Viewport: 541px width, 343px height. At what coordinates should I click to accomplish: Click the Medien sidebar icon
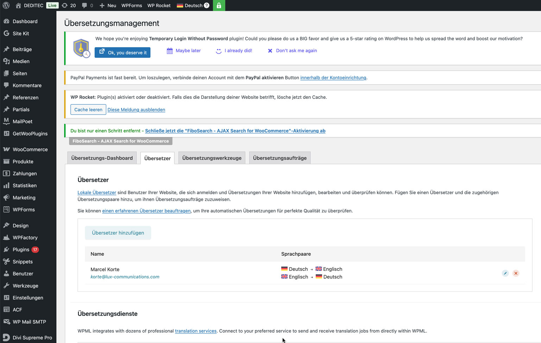pyautogui.click(x=6, y=61)
